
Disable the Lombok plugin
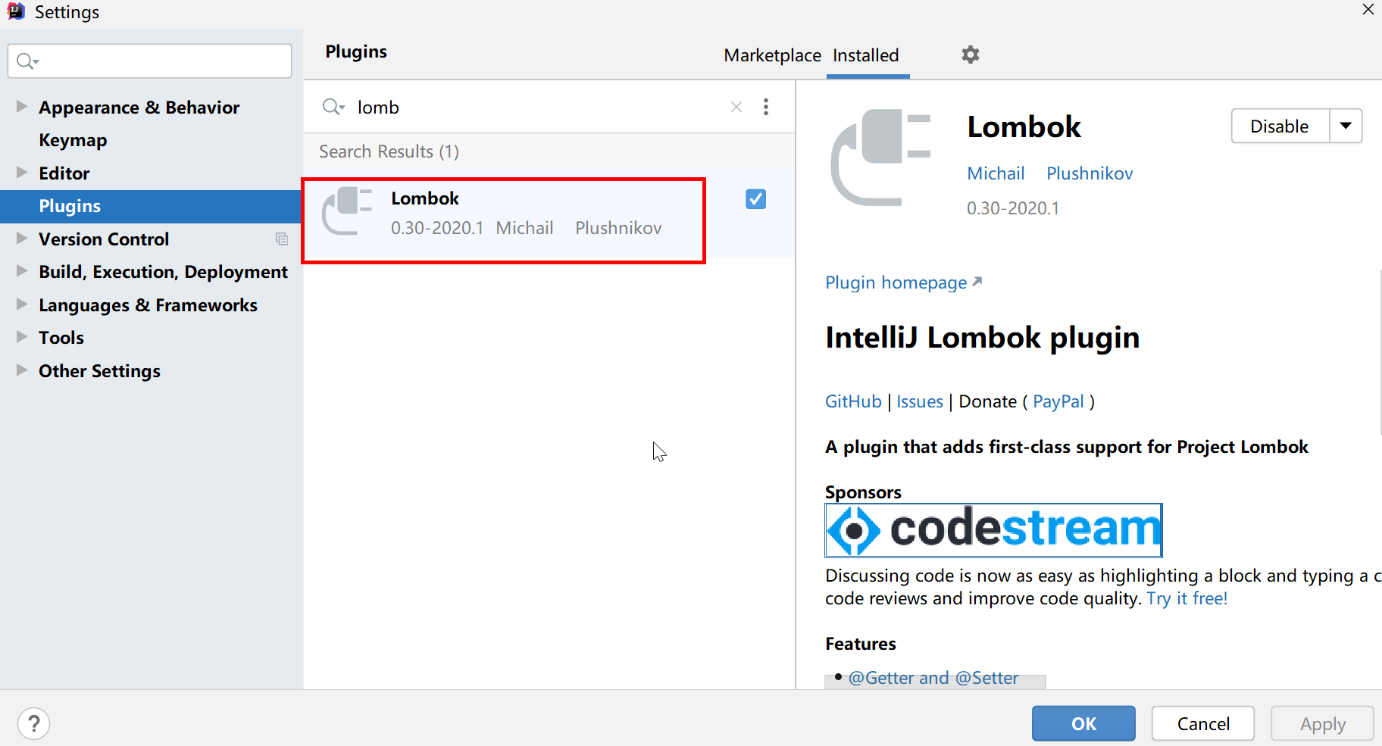(x=1280, y=126)
